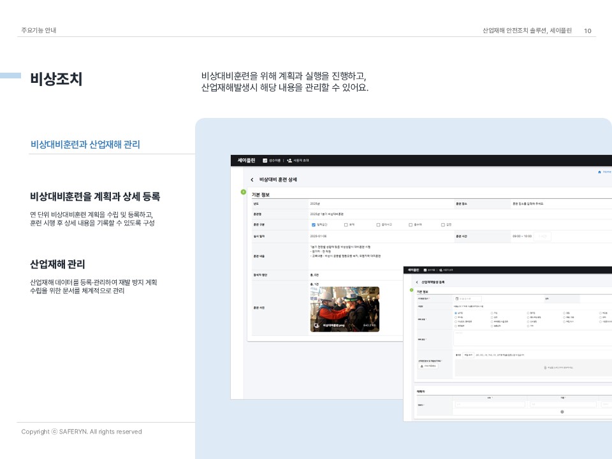Screen dimensions: 612x459
Task: Click the upload icon in the file drop zone
Action: [545, 367]
